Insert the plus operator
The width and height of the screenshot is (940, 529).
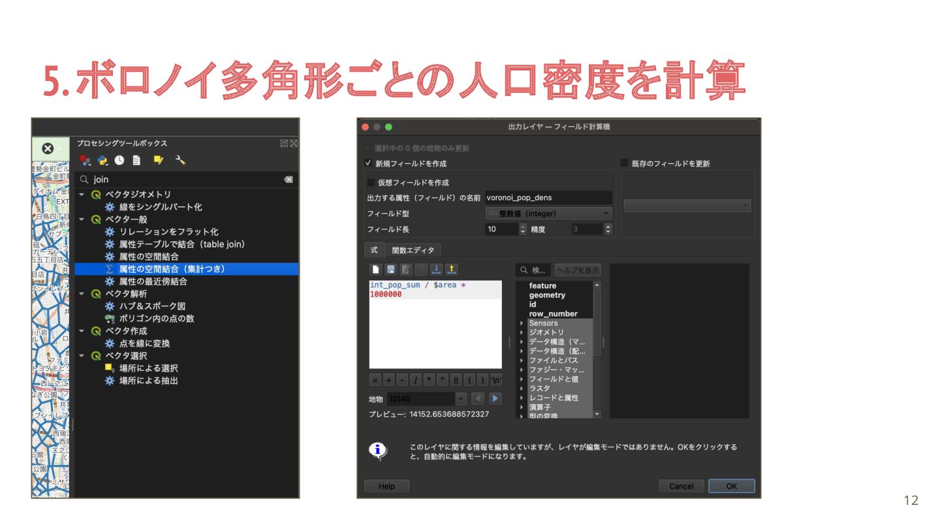[x=388, y=380]
